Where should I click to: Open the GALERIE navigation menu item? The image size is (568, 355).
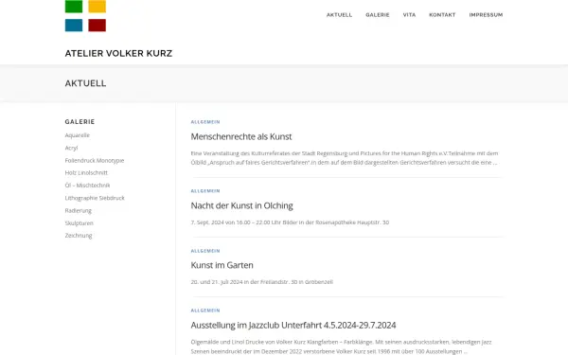point(378,15)
